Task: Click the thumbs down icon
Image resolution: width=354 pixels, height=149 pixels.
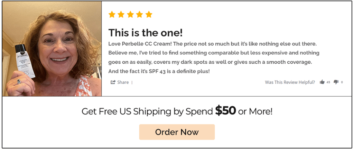Action: coord(336,82)
